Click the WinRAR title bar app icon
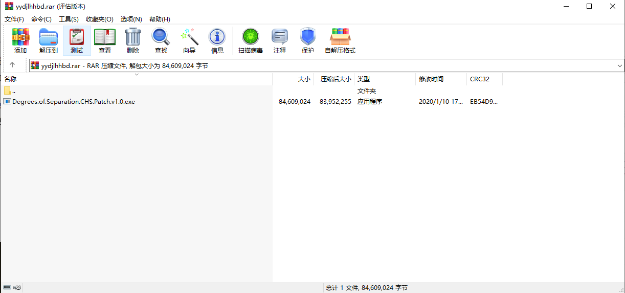625x293 pixels. [x=9, y=6]
